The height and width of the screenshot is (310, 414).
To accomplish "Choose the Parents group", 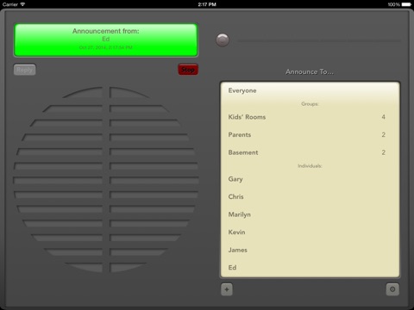I will click(310, 135).
